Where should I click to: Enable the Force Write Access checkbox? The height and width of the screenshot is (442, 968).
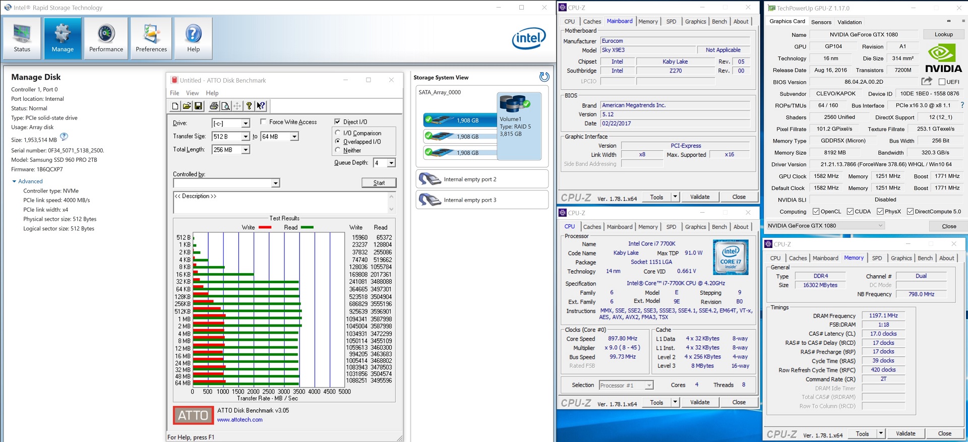pos(263,122)
